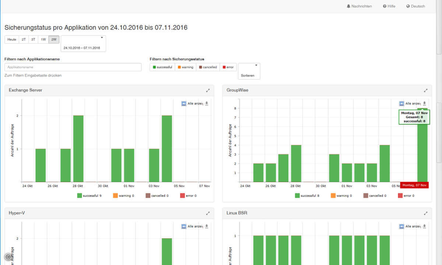Toggle the 'error' status filter button

tap(228, 67)
